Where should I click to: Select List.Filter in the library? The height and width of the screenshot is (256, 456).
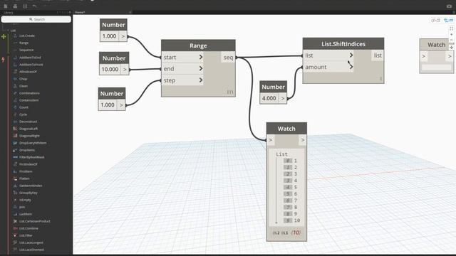point(26,235)
